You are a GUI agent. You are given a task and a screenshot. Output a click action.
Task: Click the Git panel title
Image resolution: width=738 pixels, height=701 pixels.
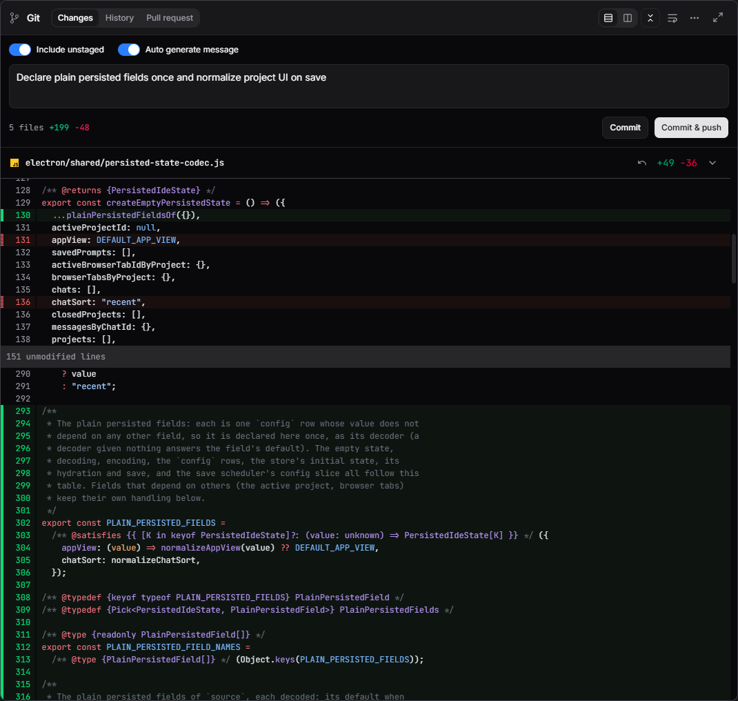[33, 18]
